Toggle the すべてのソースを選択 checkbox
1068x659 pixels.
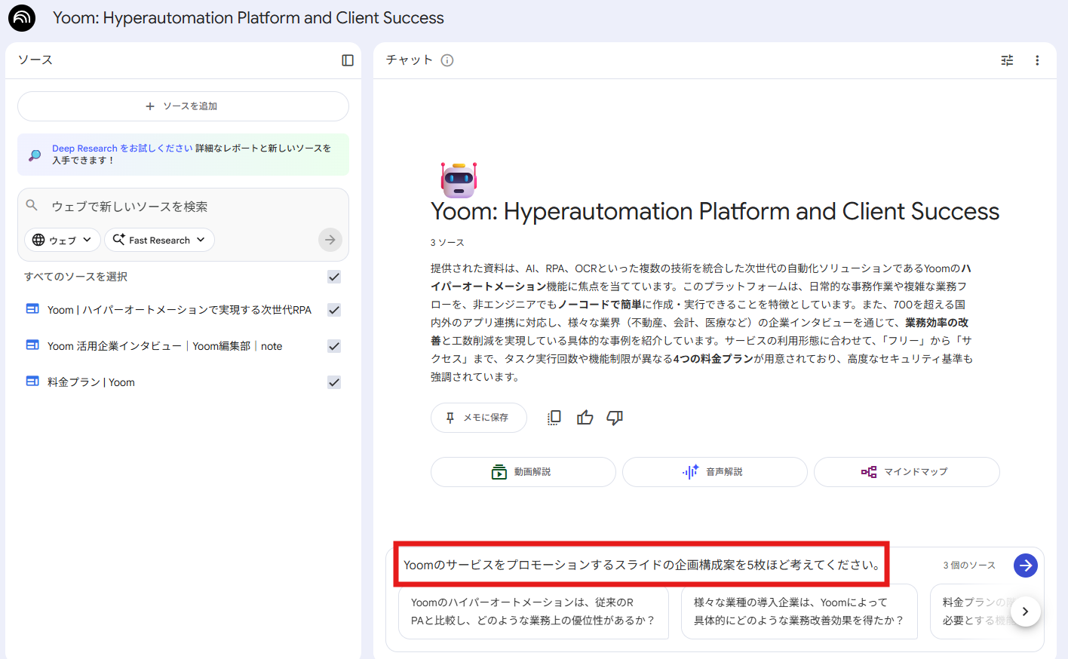(x=334, y=277)
